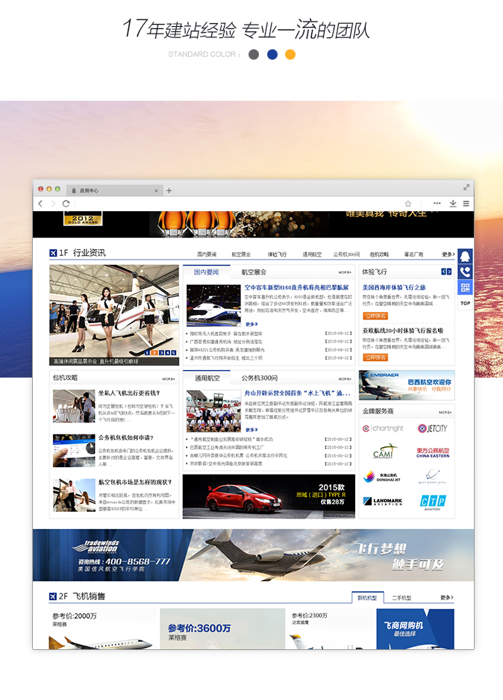Go forward with the browser forward arrow
The height and width of the screenshot is (700, 503).
tap(53, 204)
